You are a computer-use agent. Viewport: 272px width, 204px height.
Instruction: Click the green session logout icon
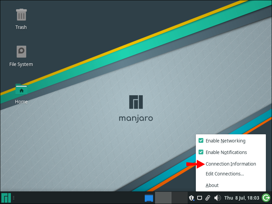[x=266, y=198]
